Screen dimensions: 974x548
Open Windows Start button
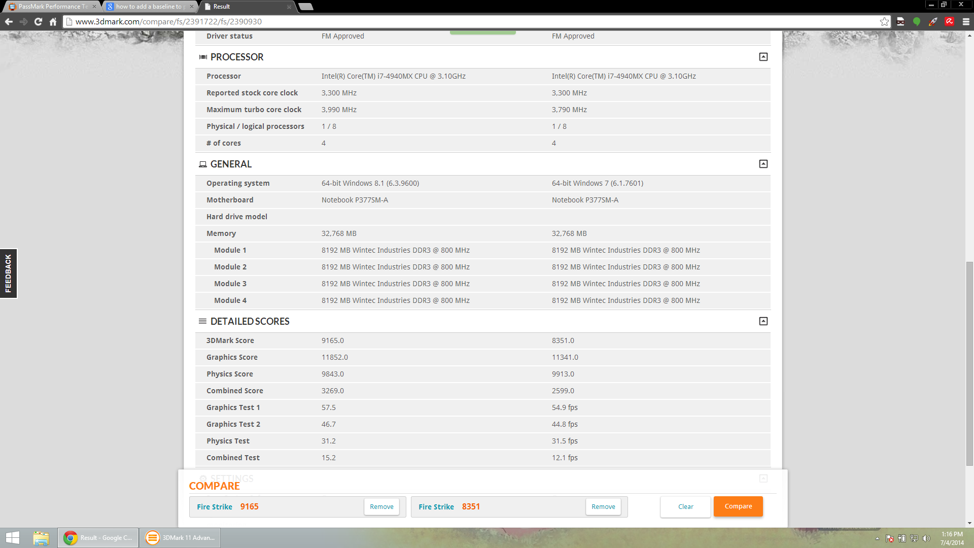[13, 538]
